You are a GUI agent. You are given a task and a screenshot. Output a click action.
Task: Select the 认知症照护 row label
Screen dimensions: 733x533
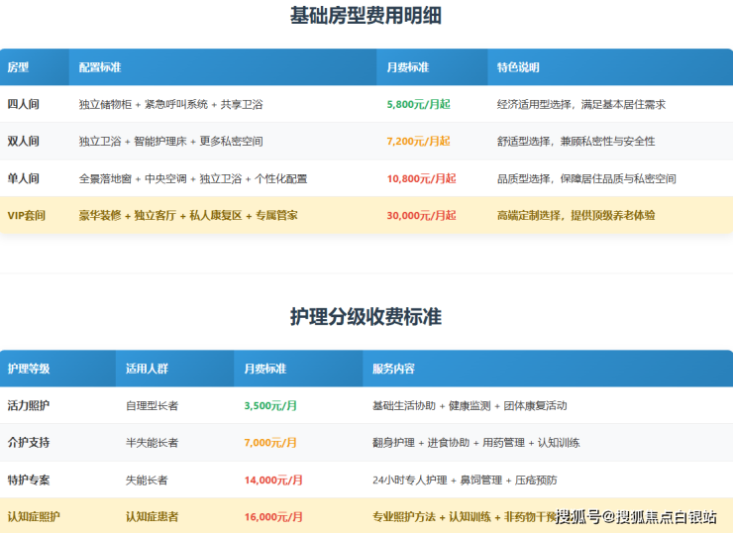coord(34,516)
